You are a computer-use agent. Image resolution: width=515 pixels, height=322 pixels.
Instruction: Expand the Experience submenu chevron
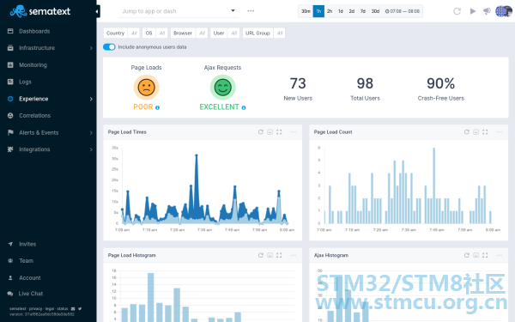(x=91, y=99)
